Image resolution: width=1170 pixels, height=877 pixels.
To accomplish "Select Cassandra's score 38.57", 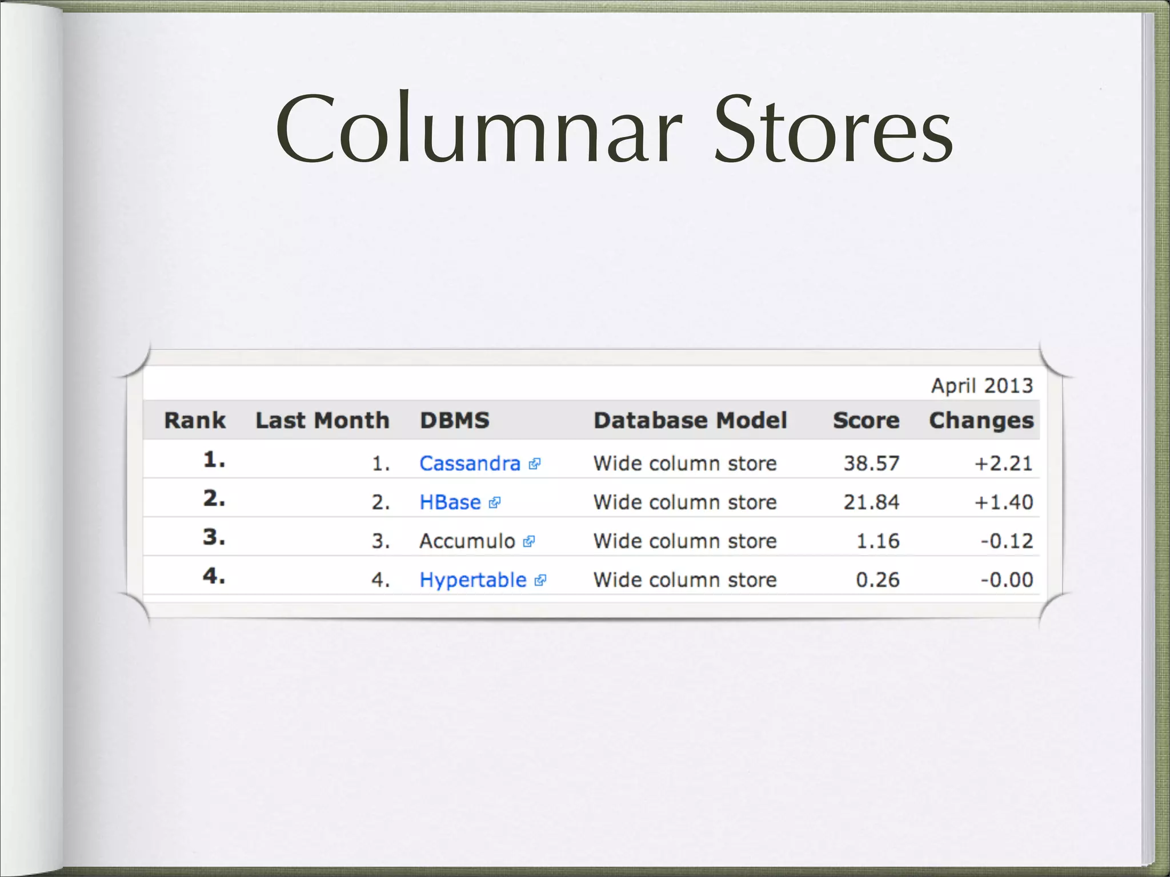I will click(x=872, y=463).
